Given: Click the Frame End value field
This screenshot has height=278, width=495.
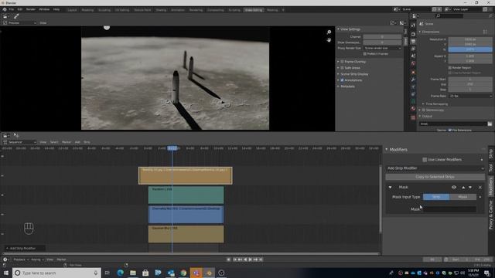Looking at the screenshot, I should (x=470, y=84).
